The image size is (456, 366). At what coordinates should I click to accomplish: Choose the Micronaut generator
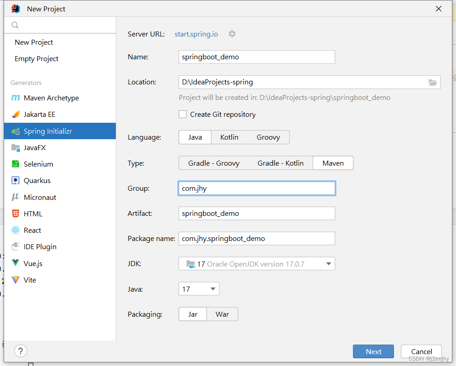(40, 197)
